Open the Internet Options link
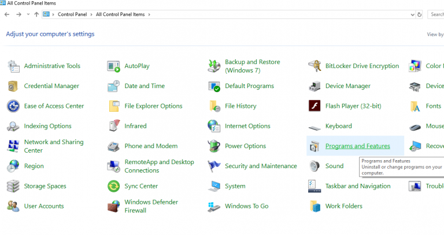 pos(247,126)
